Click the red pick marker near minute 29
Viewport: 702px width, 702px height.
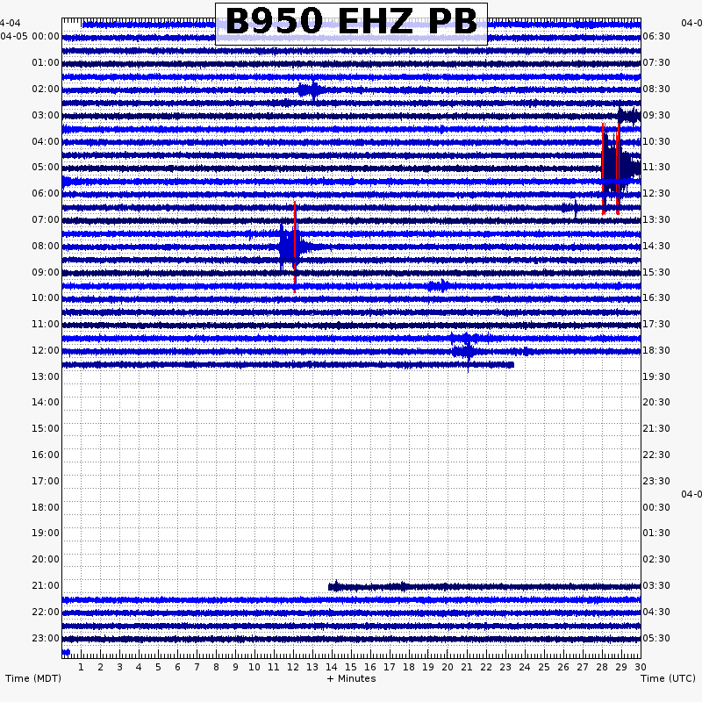pos(619,168)
